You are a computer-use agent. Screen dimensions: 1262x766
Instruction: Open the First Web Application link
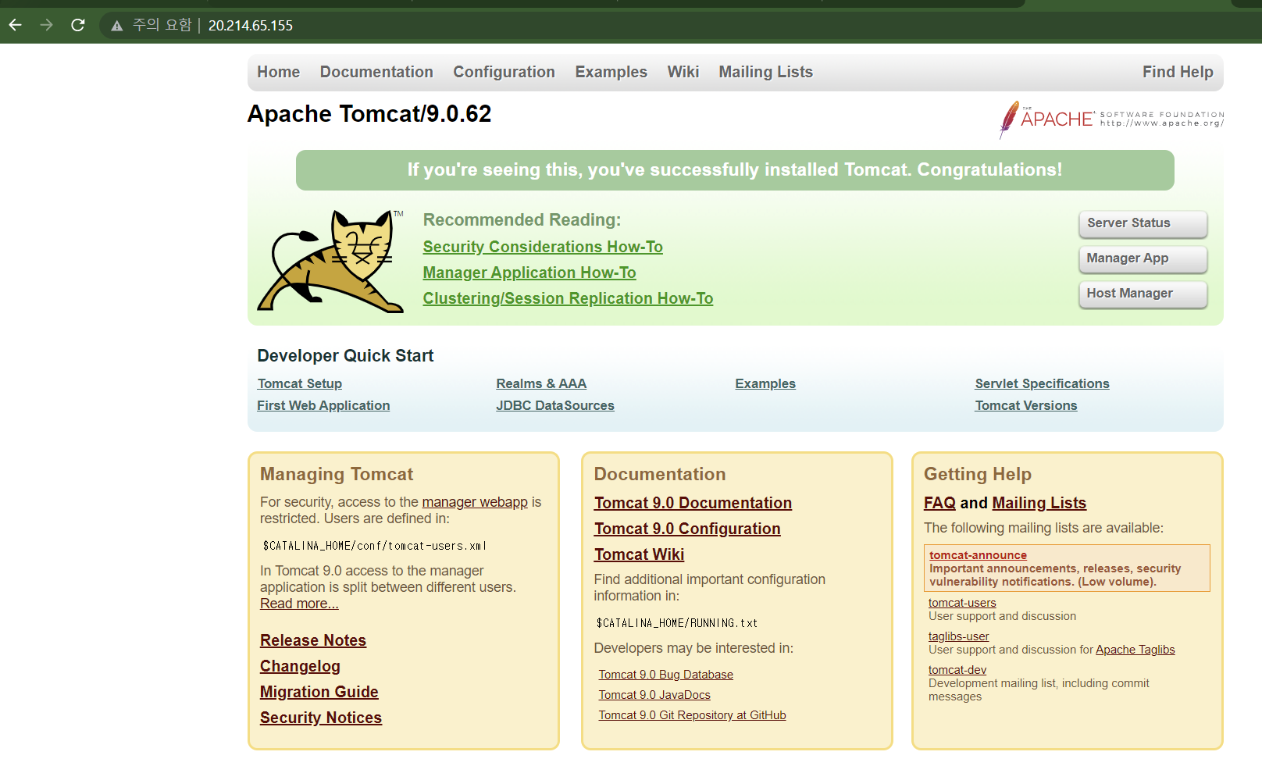323,405
